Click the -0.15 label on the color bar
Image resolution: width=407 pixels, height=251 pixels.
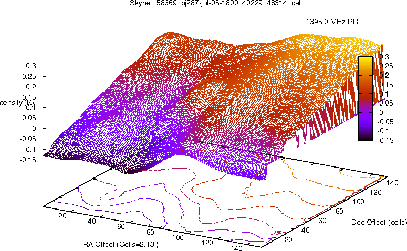click(385, 140)
